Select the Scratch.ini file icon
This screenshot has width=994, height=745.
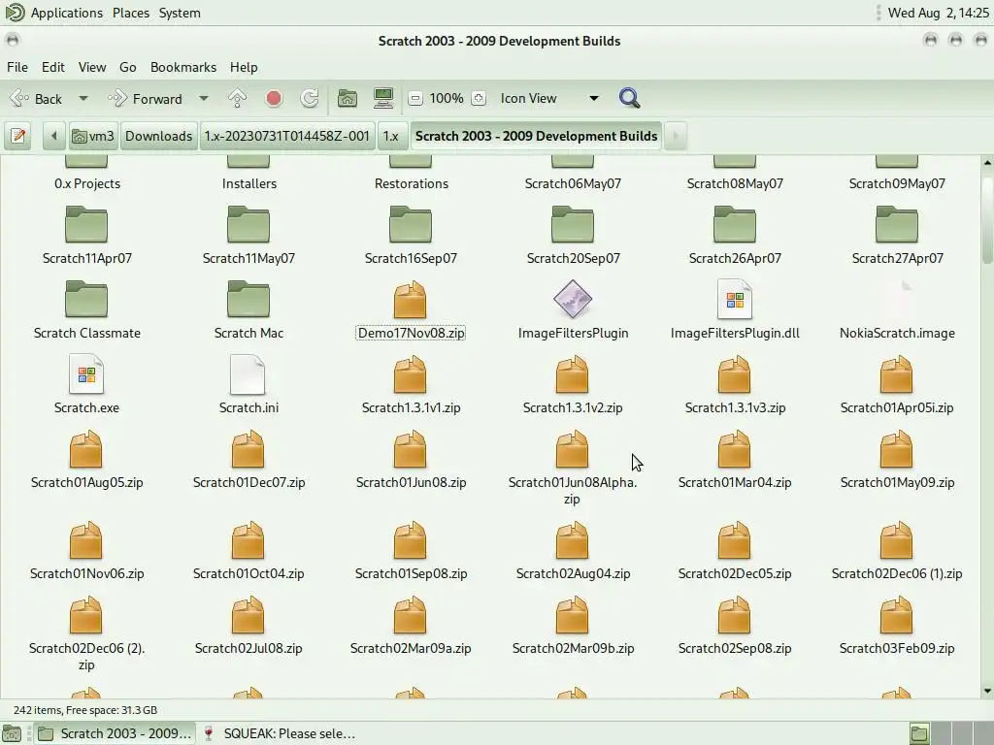[248, 373]
